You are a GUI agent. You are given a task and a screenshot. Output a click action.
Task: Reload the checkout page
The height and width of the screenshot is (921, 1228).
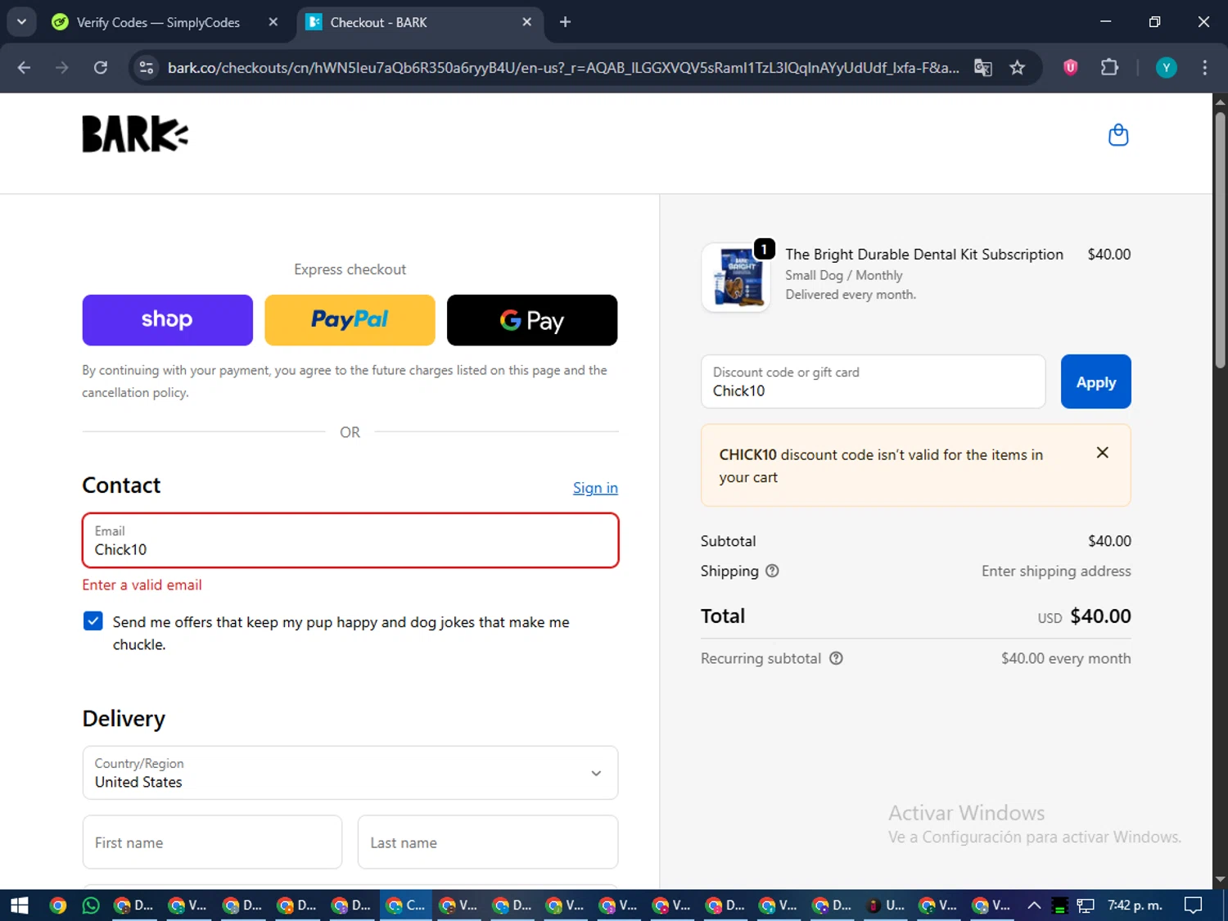[x=101, y=67]
